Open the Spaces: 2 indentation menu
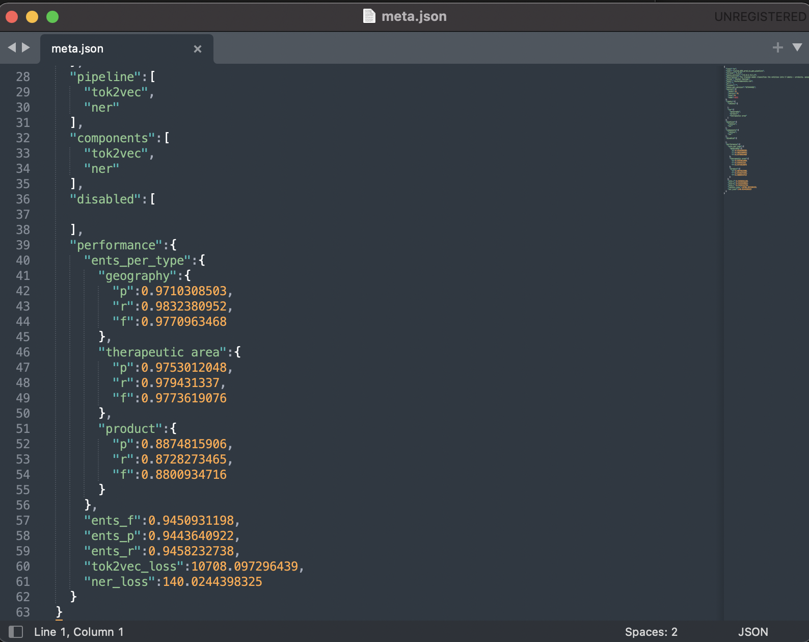 651,632
